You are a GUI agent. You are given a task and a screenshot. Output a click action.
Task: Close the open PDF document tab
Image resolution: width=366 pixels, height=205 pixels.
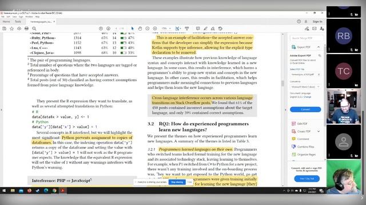(54, 22)
